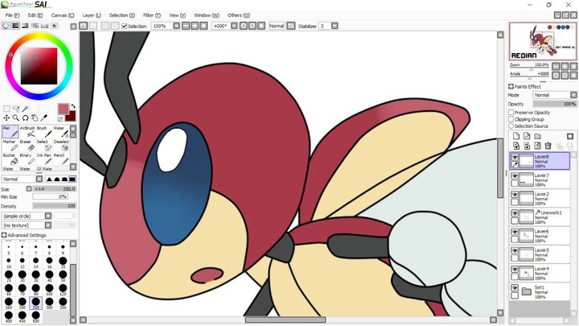Enable Preserve Opacity checkbox
Screen dimensions: 579x326
(511, 112)
